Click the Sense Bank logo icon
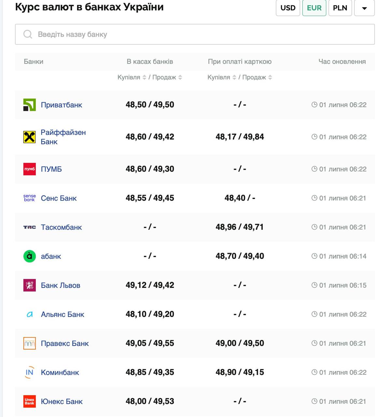The image size is (378, 417). (x=29, y=198)
